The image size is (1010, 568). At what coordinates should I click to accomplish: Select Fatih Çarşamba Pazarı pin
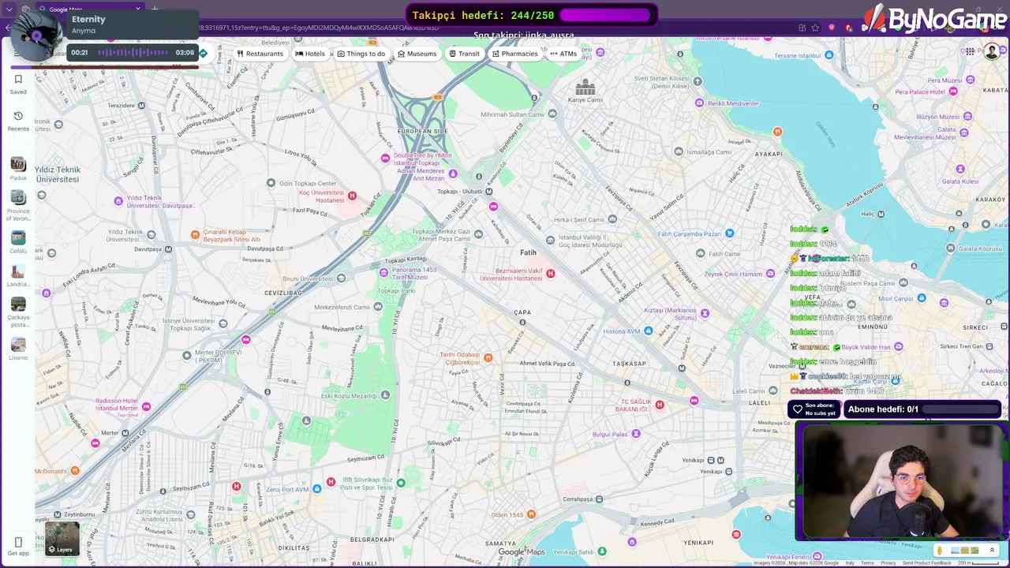729,234
